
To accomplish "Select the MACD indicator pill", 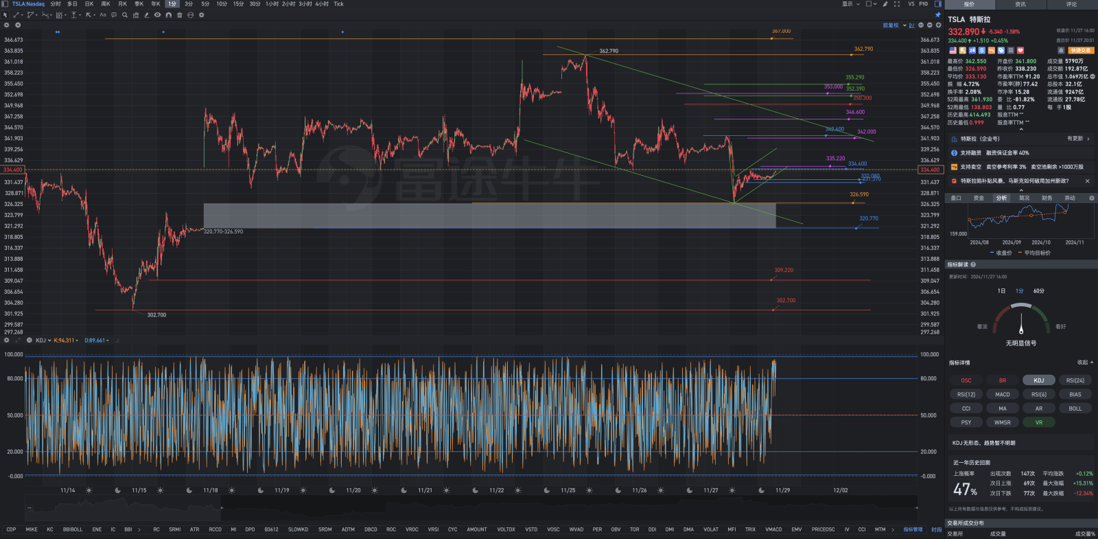I will (x=1003, y=394).
